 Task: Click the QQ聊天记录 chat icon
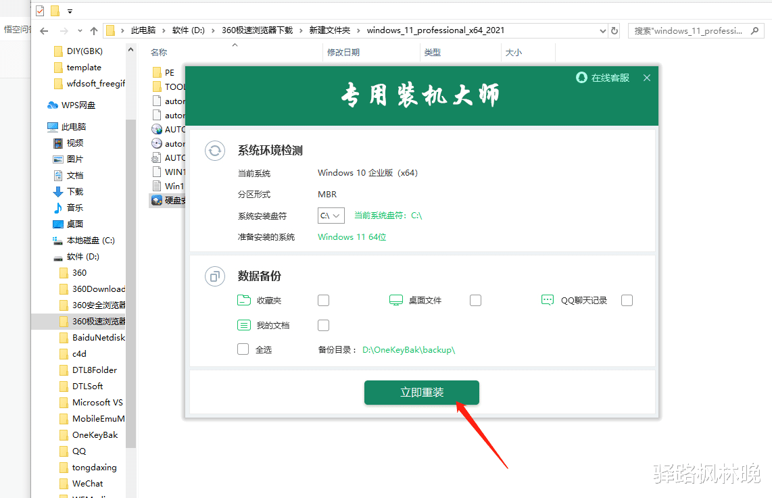[x=548, y=300]
